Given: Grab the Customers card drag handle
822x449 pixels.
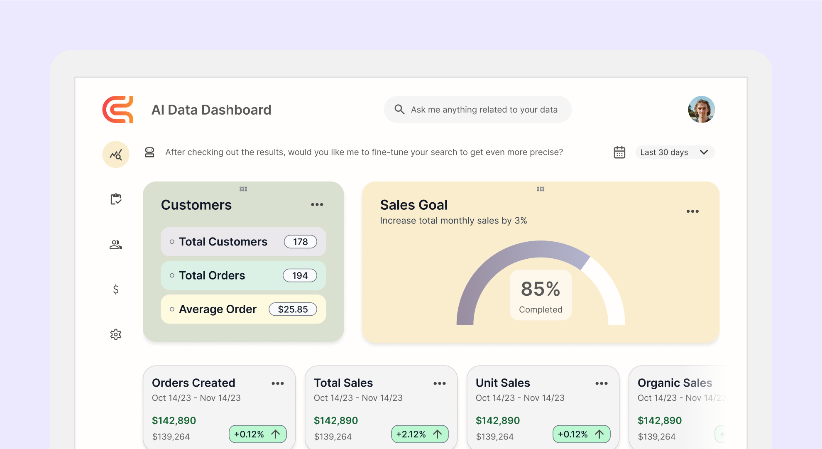Looking at the screenshot, I should (x=243, y=189).
